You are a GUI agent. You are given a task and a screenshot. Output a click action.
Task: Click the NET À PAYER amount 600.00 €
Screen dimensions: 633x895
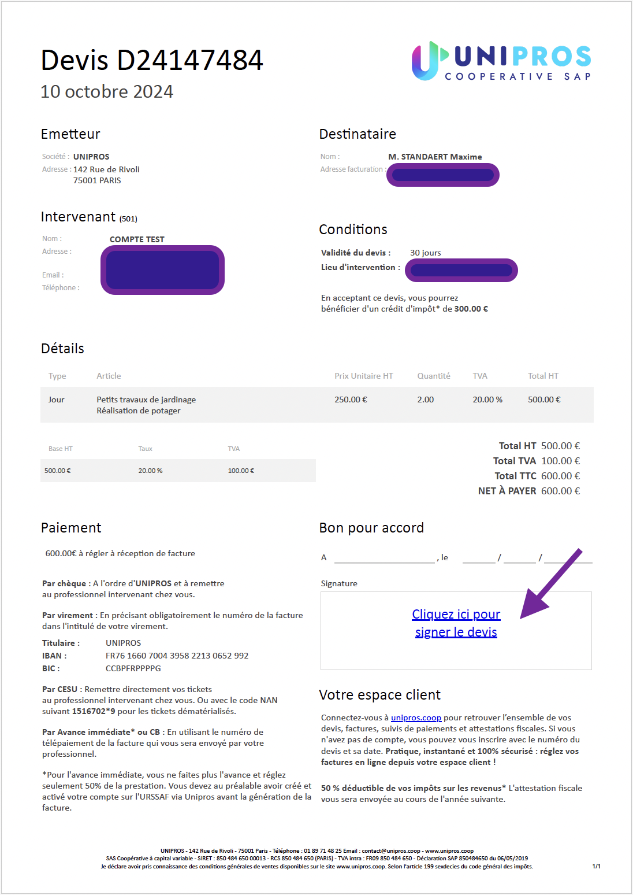point(560,491)
